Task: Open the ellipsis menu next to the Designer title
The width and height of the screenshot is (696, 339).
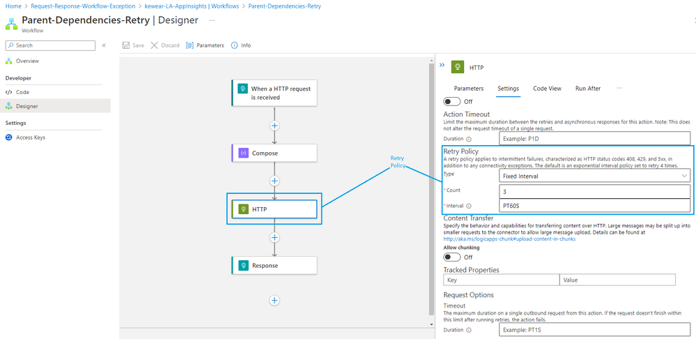Action: (x=212, y=20)
